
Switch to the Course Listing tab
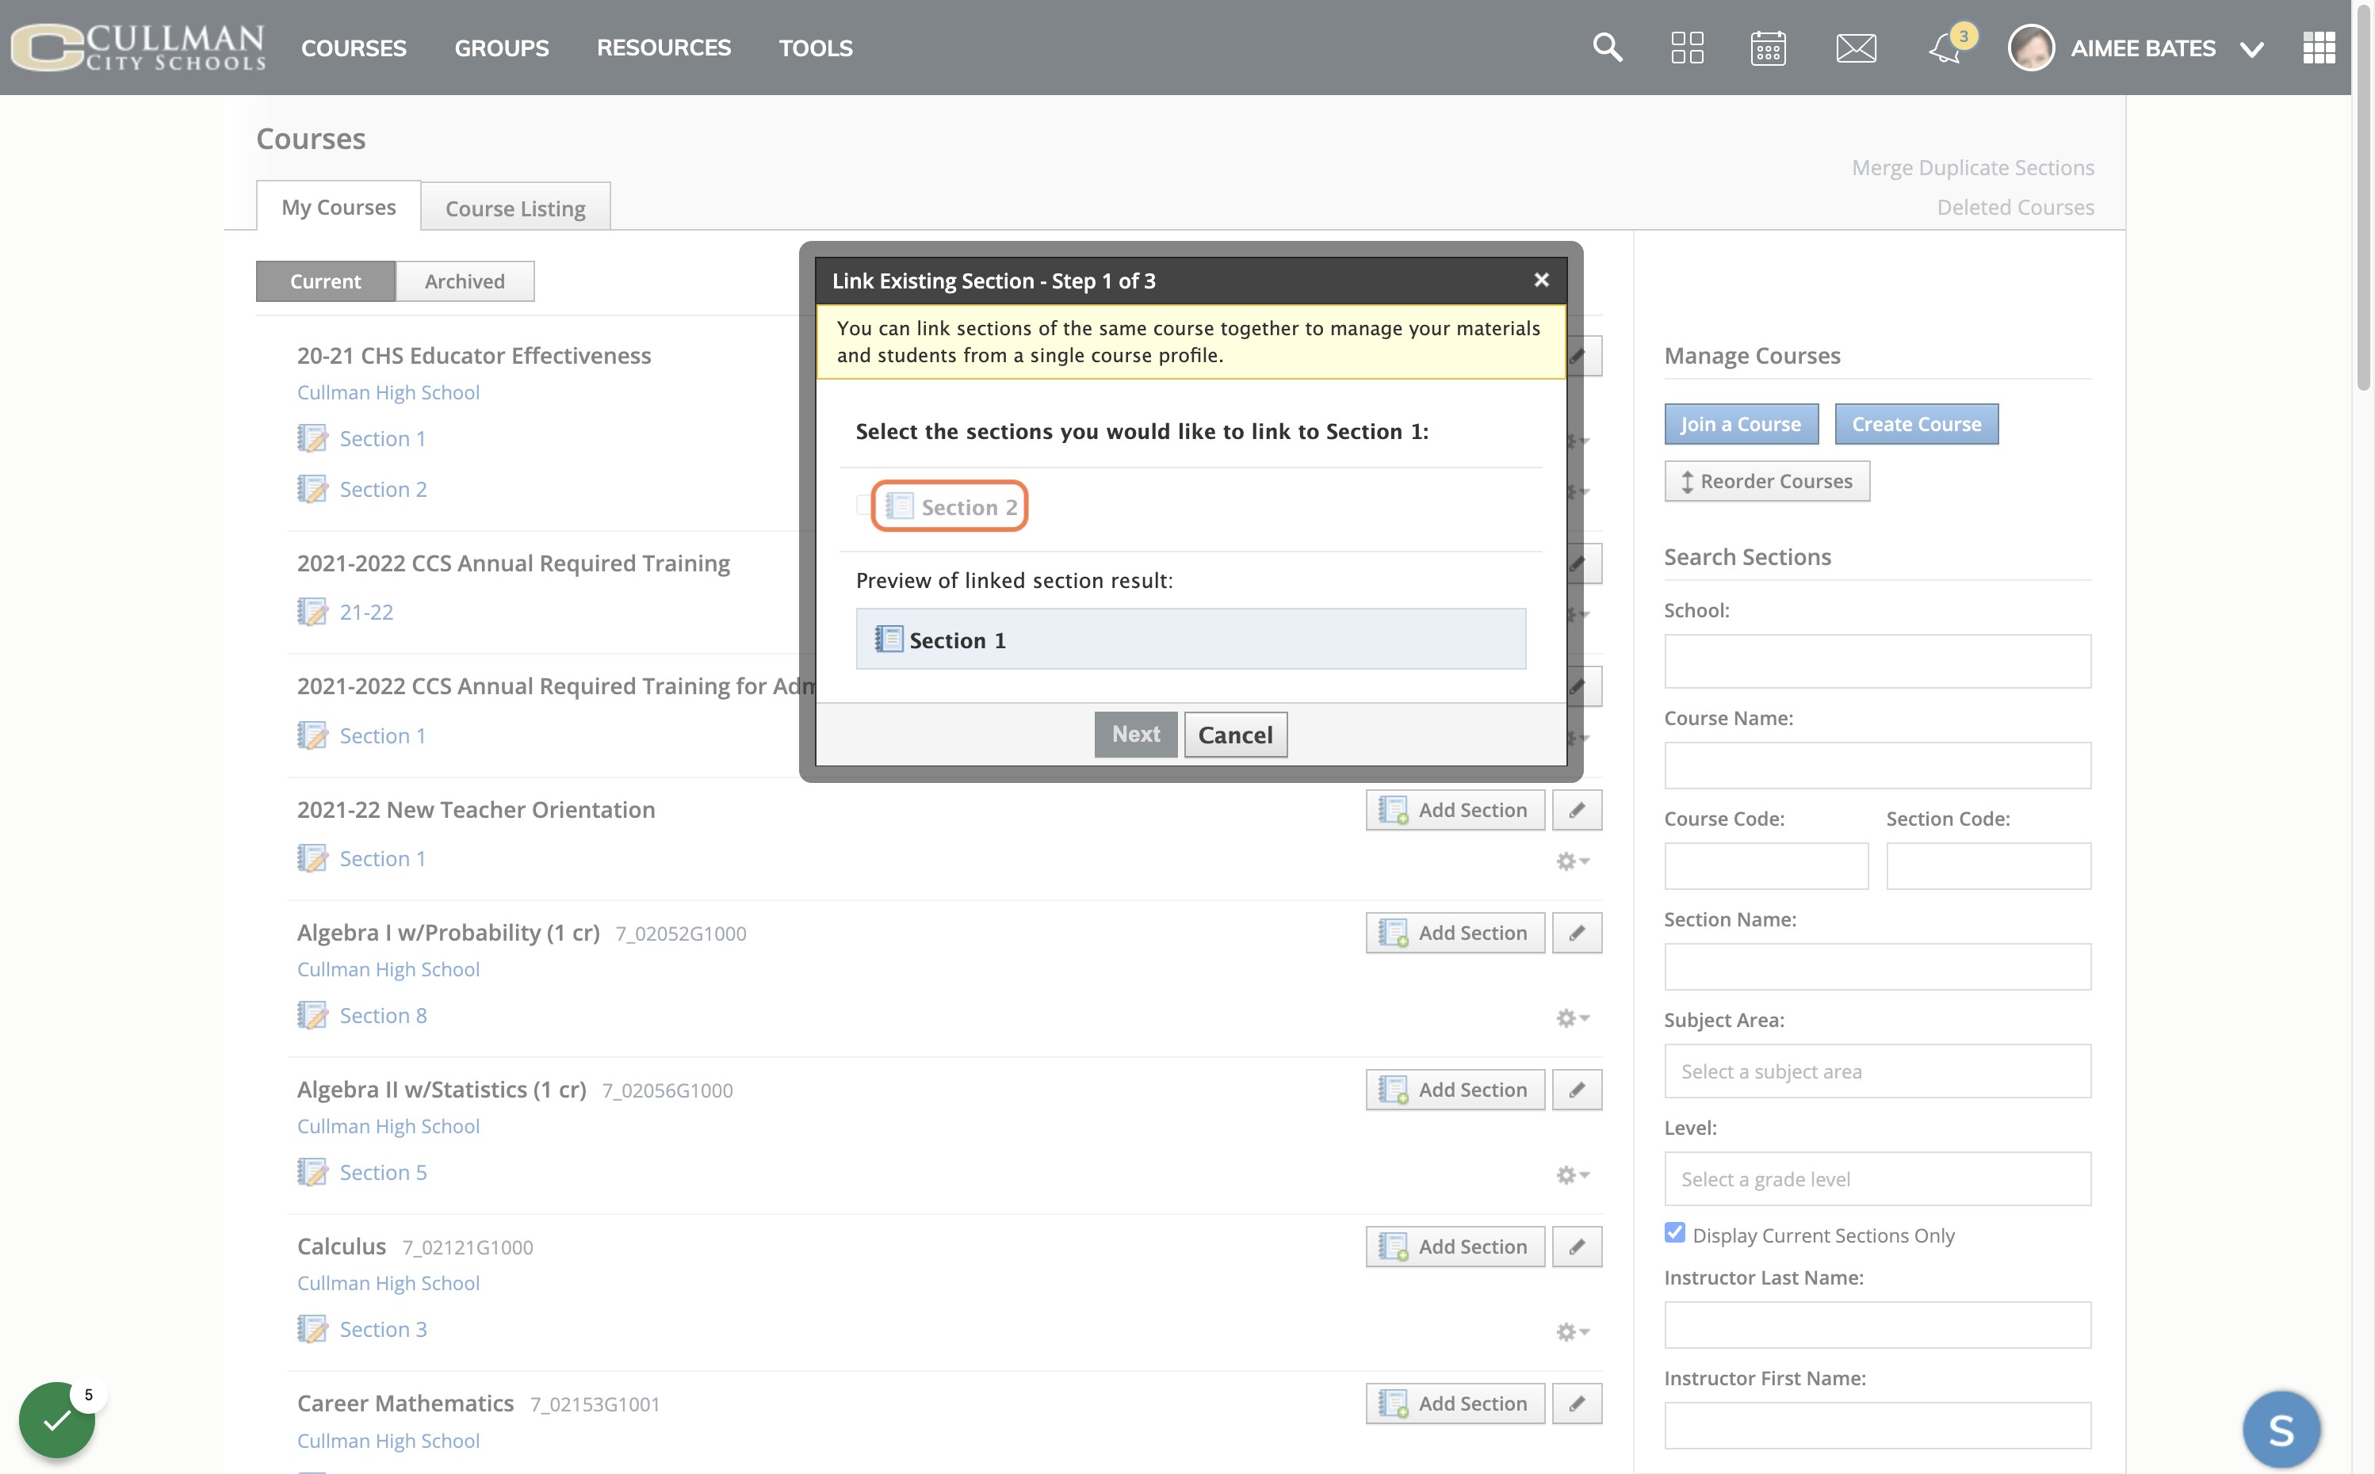click(x=514, y=208)
